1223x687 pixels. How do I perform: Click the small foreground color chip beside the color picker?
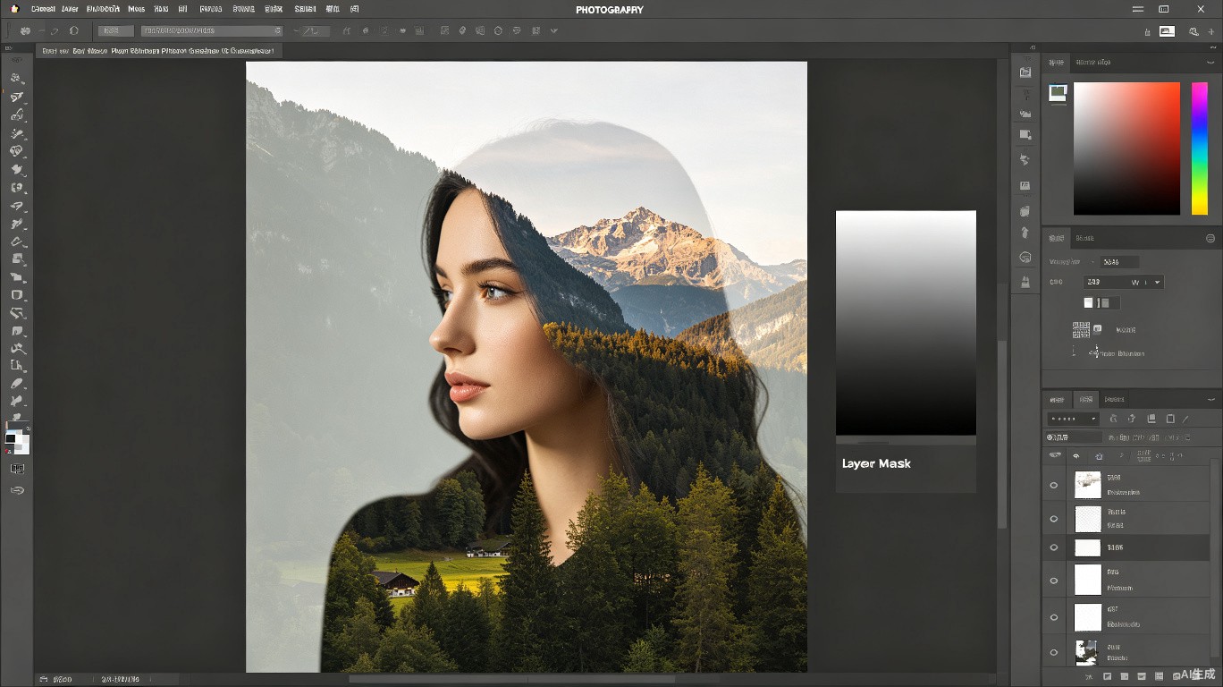point(1059,92)
